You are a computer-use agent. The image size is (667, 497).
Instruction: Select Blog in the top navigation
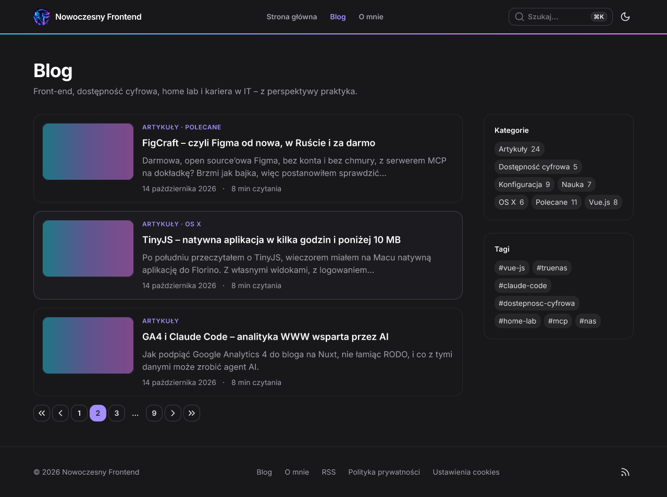[x=338, y=17]
